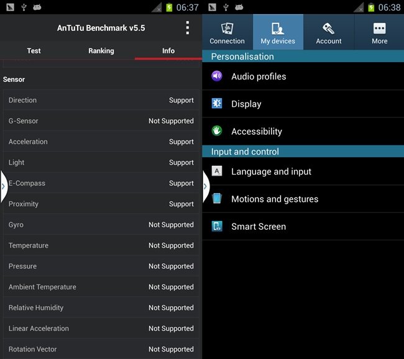
Task: Open AnTuTu three-dot overflow menu
Action: click(x=187, y=28)
